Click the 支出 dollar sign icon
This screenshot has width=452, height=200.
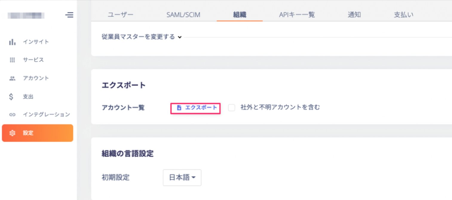coord(11,97)
